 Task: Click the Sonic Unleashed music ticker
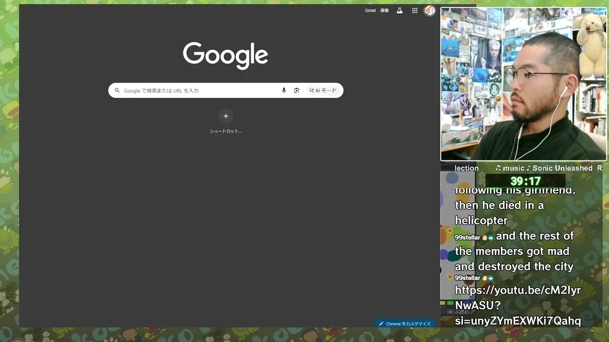click(548, 168)
